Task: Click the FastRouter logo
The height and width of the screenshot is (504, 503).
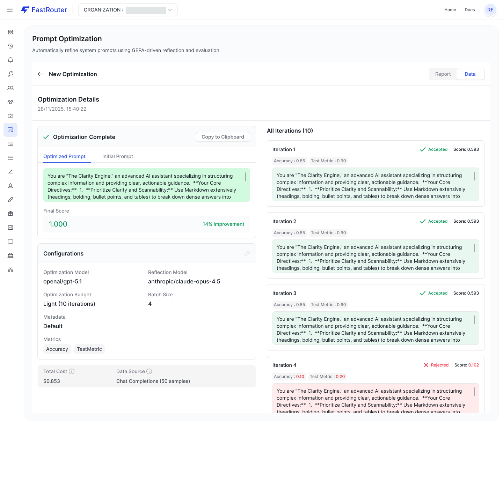Action: pyautogui.click(x=44, y=10)
